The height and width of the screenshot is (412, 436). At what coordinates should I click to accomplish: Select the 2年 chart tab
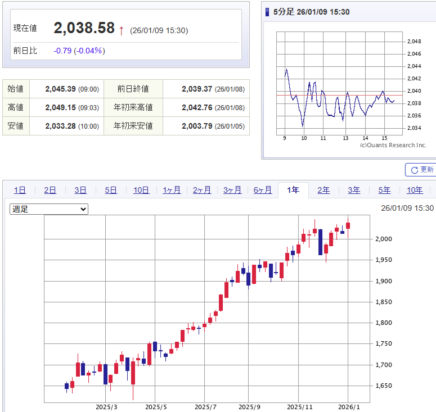pyautogui.click(x=323, y=190)
